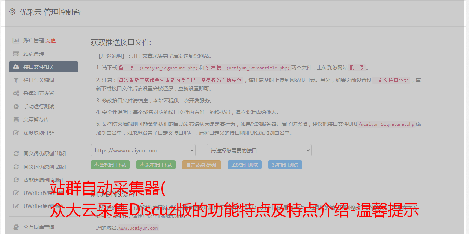Open the red 充值 link
The width and height of the screenshot is (469, 234).
pyautogui.click(x=51, y=41)
